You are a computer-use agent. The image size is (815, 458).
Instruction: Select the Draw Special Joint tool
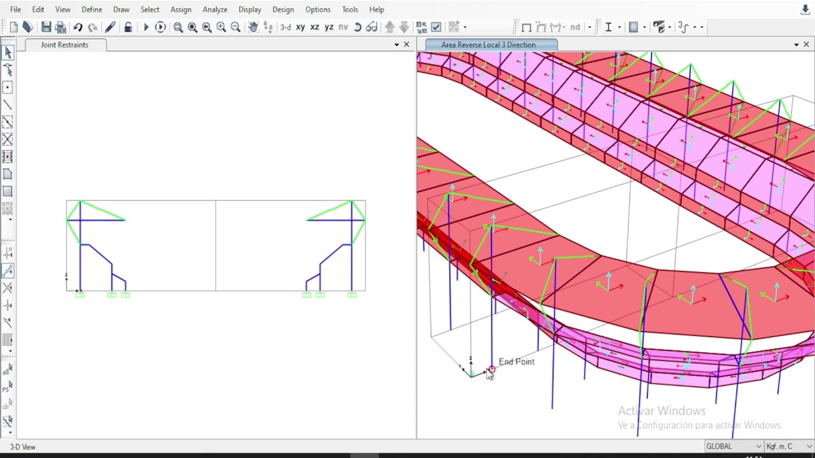pyautogui.click(x=8, y=87)
